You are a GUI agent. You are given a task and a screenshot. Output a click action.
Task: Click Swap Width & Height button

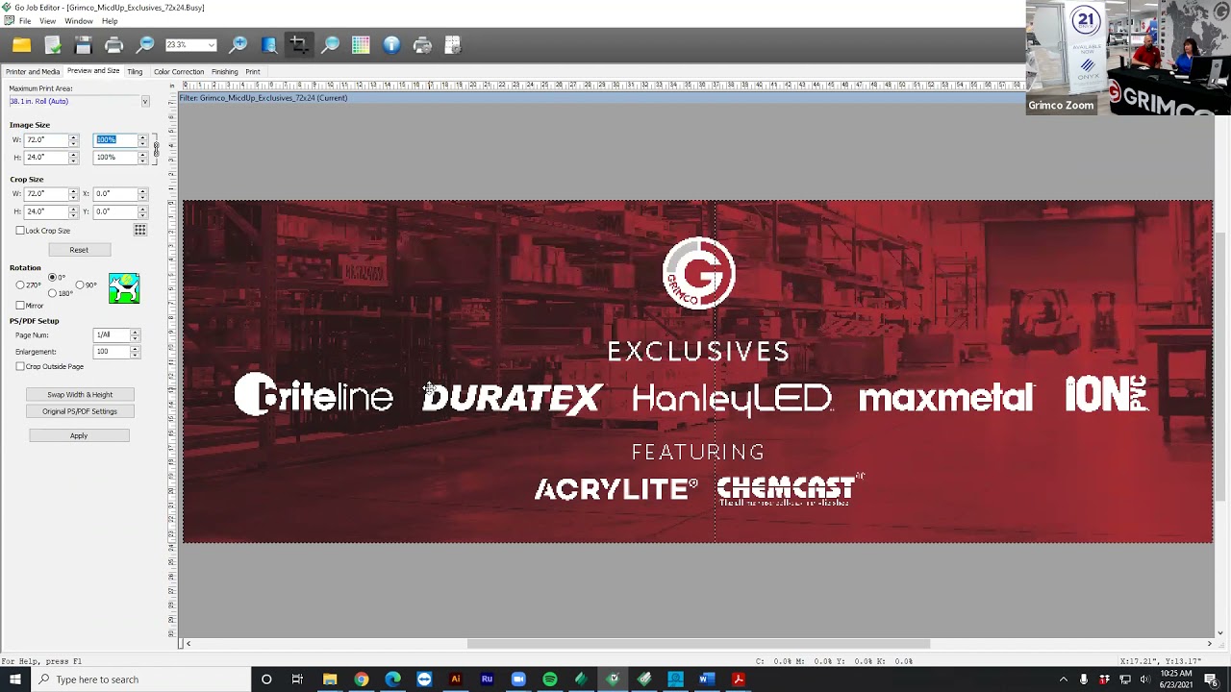[x=80, y=395]
